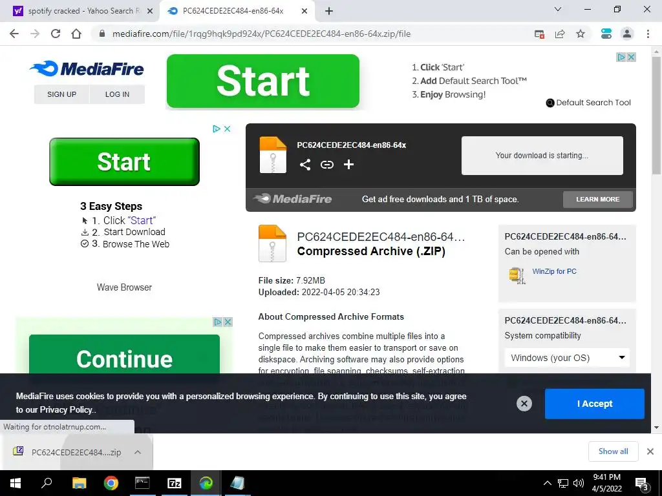Open a new browser tab
Viewport: 662px width, 496px height.
click(329, 11)
